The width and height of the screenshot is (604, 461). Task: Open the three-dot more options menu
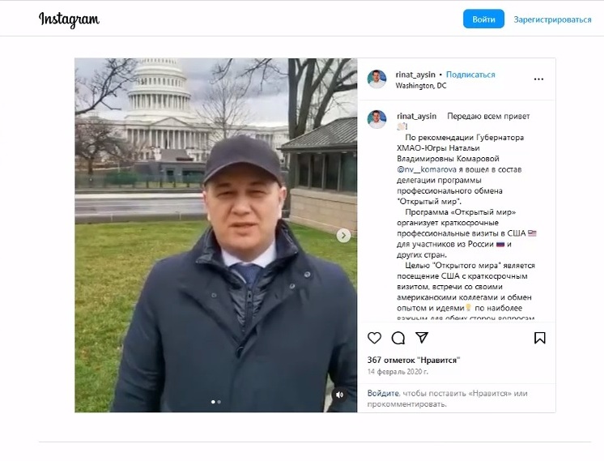tap(538, 79)
